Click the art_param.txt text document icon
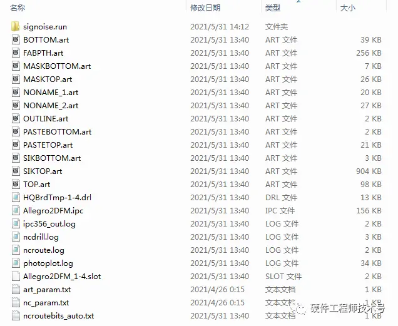 point(16,290)
